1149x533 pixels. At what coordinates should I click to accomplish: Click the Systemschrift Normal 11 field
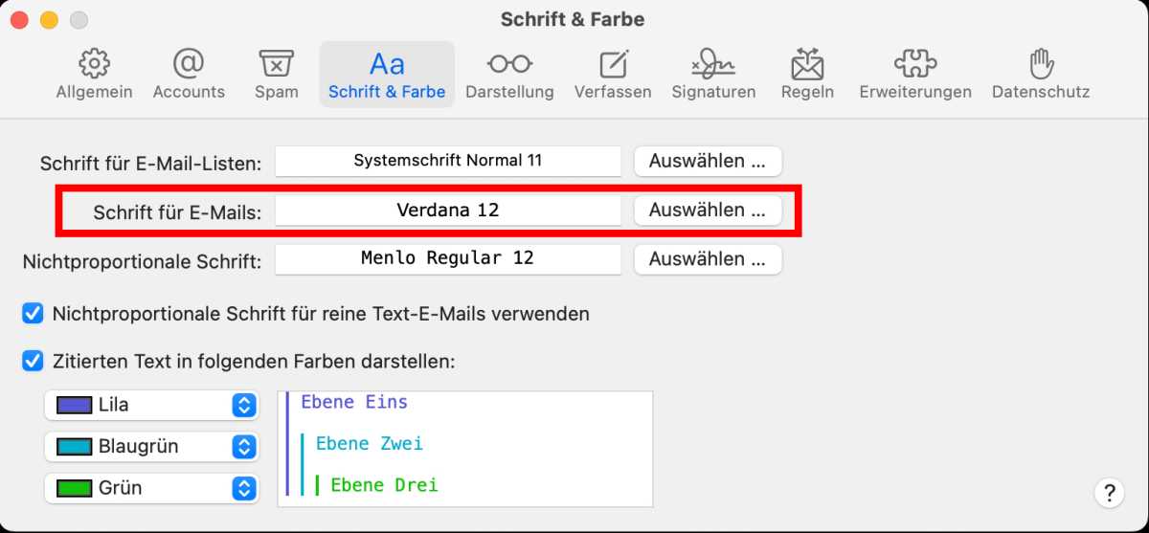coord(448,161)
